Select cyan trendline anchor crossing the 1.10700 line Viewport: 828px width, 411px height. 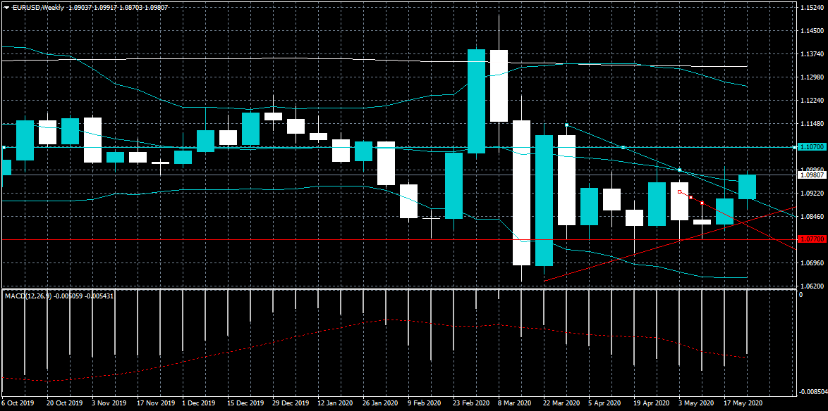[x=623, y=147]
